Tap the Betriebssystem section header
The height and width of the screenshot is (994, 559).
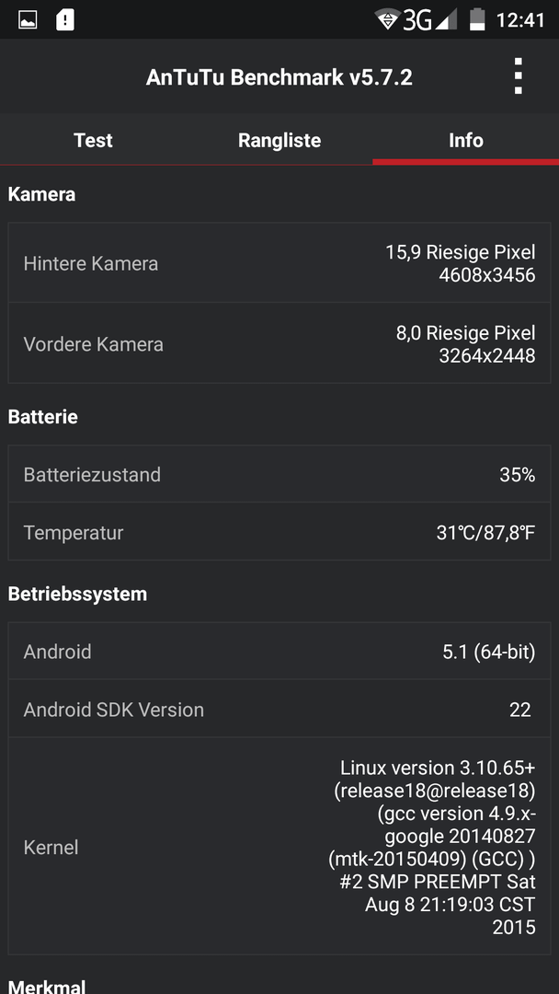(x=77, y=594)
